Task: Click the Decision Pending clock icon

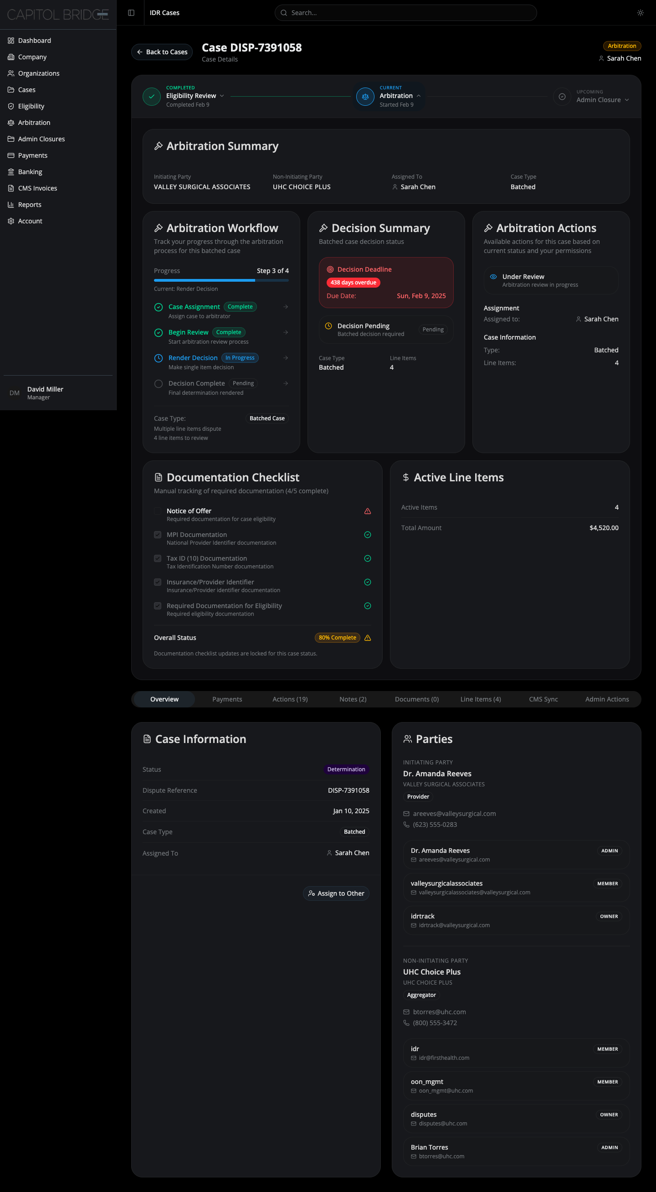Action: [328, 326]
